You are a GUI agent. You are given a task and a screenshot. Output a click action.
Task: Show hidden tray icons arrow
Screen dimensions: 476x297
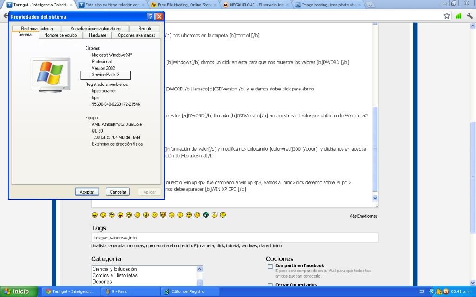[432, 291]
